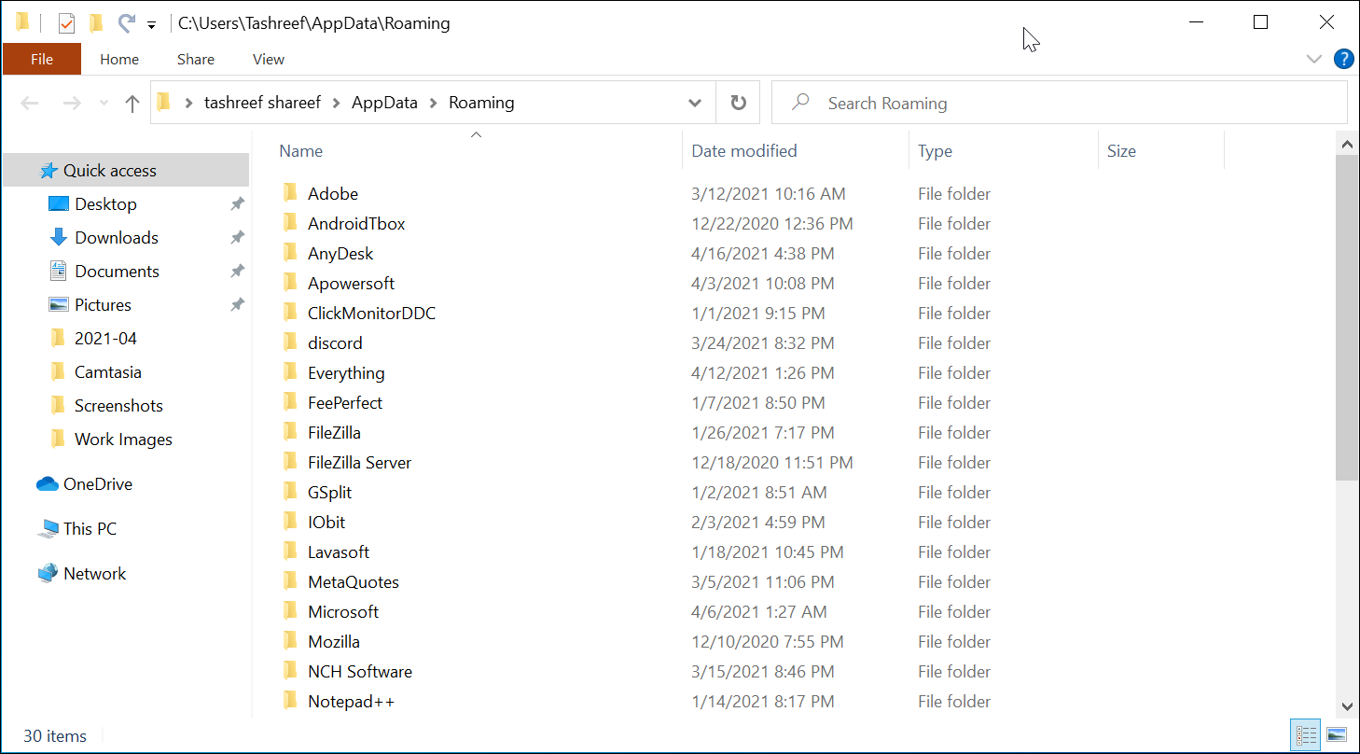Select the FileZilla Server folder icon
1360x754 pixels.
pyautogui.click(x=290, y=462)
